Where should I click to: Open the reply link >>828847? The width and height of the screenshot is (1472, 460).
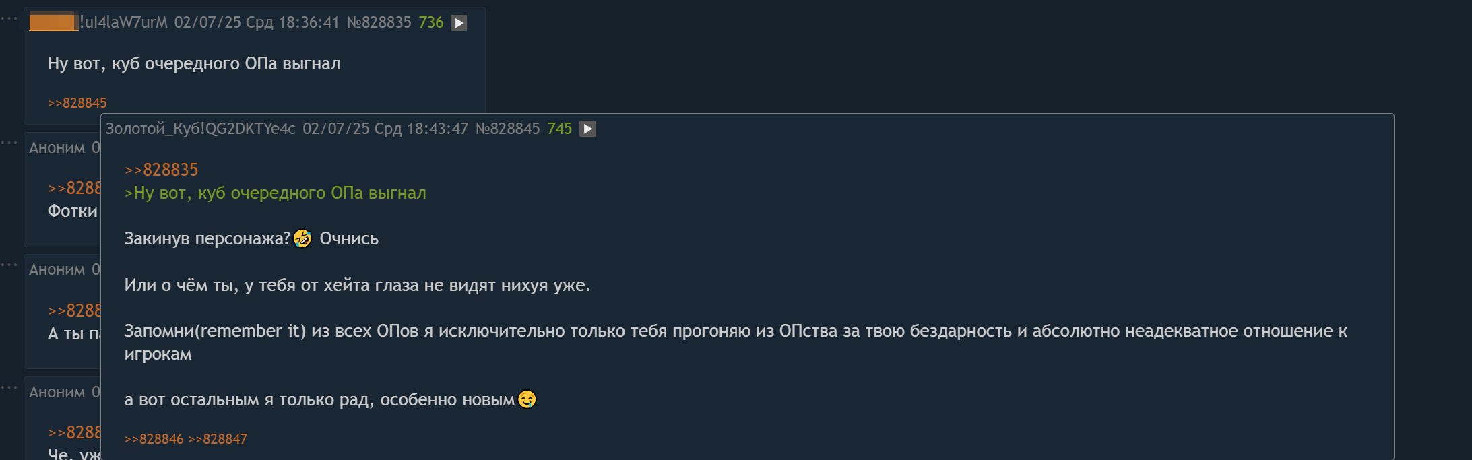pos(218,439)
